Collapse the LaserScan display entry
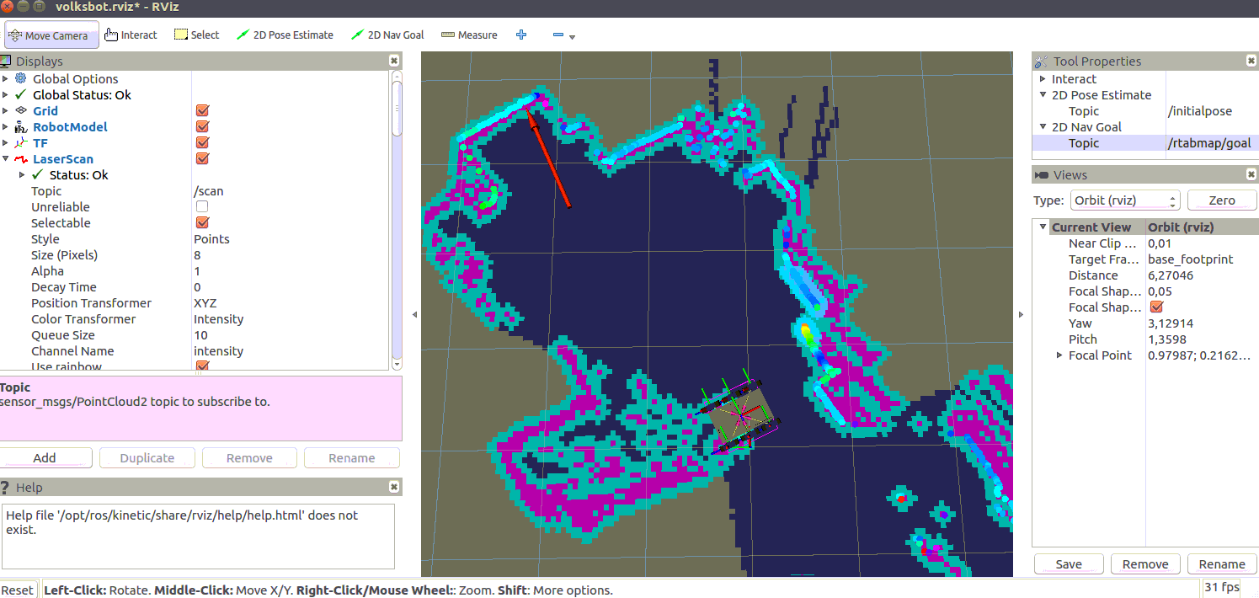This screenshot has height=598, width=1259. pyautogui.click(x=6, y=159)
